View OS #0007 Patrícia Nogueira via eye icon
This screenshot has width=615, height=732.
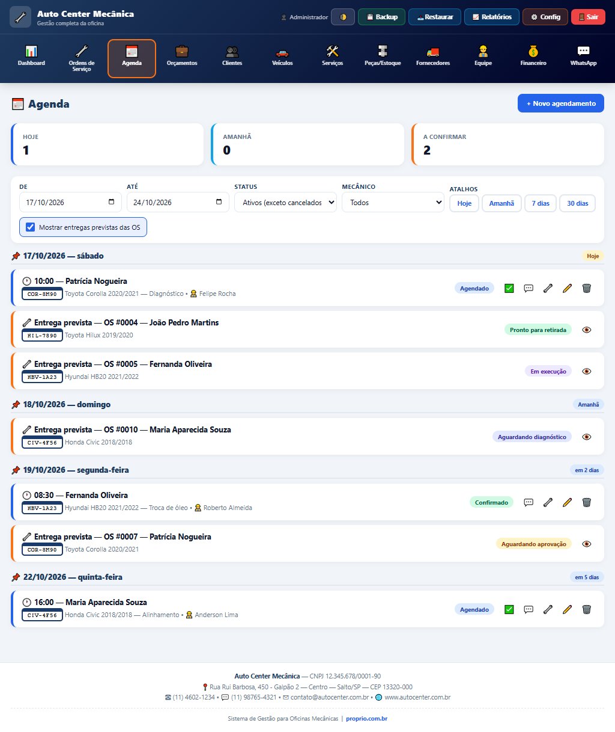pyautogui.click(x=587, y=544)
